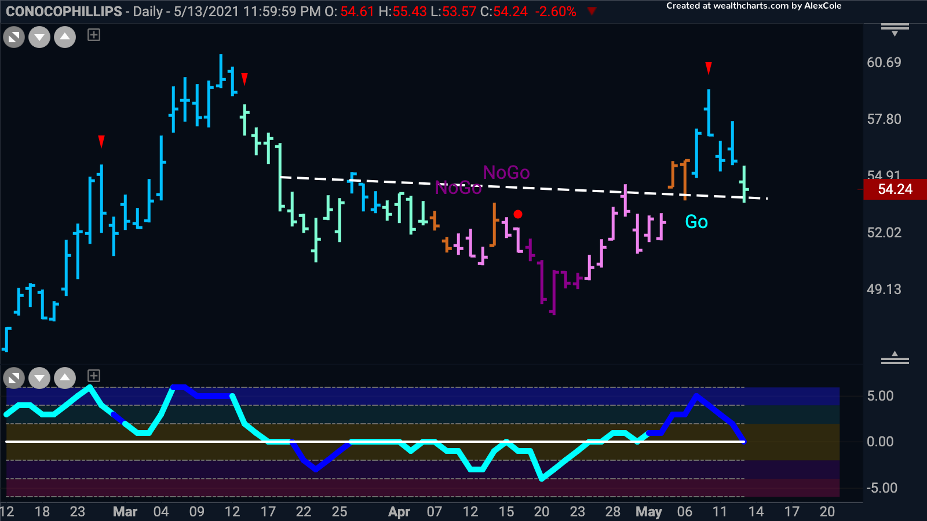Click the diagonal-arrow resize icon in the price panel
This screenshot has height=521, width=927.
click(14, 38)
